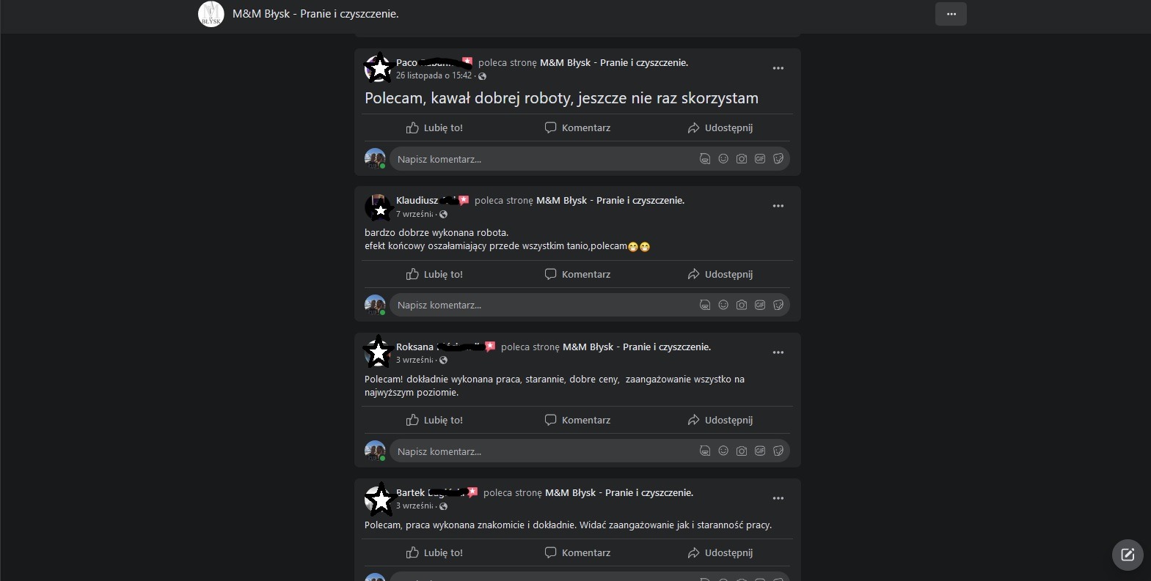Screen dimensions: 1151x581
Task: Share Roksana's recommendation with Udostępnij
Action: click(x=720, y=420)
